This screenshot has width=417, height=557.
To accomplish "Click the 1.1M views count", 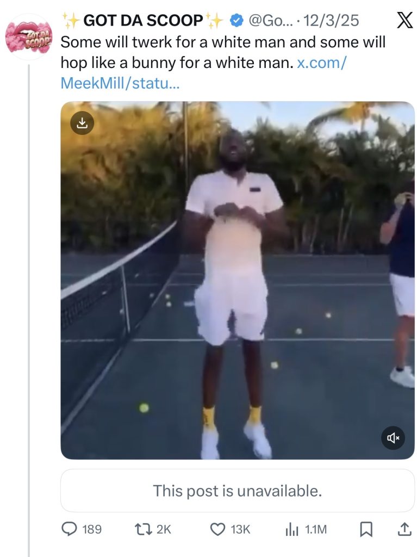I will coord(315,529).
